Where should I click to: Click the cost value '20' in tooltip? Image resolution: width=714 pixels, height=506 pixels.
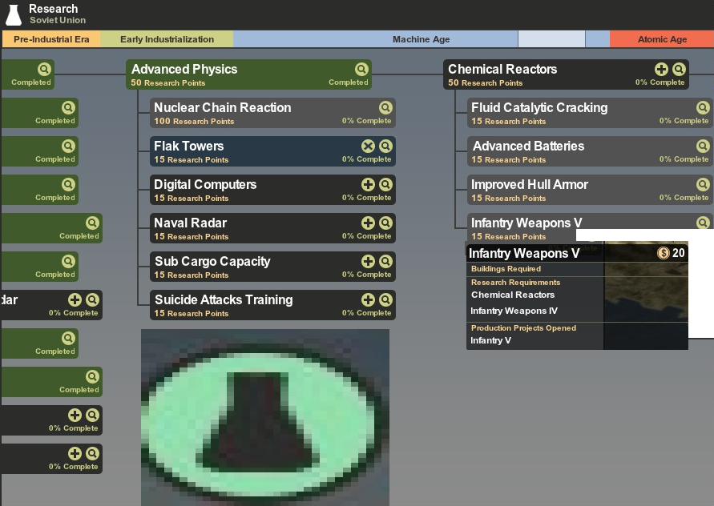point(678,253)
